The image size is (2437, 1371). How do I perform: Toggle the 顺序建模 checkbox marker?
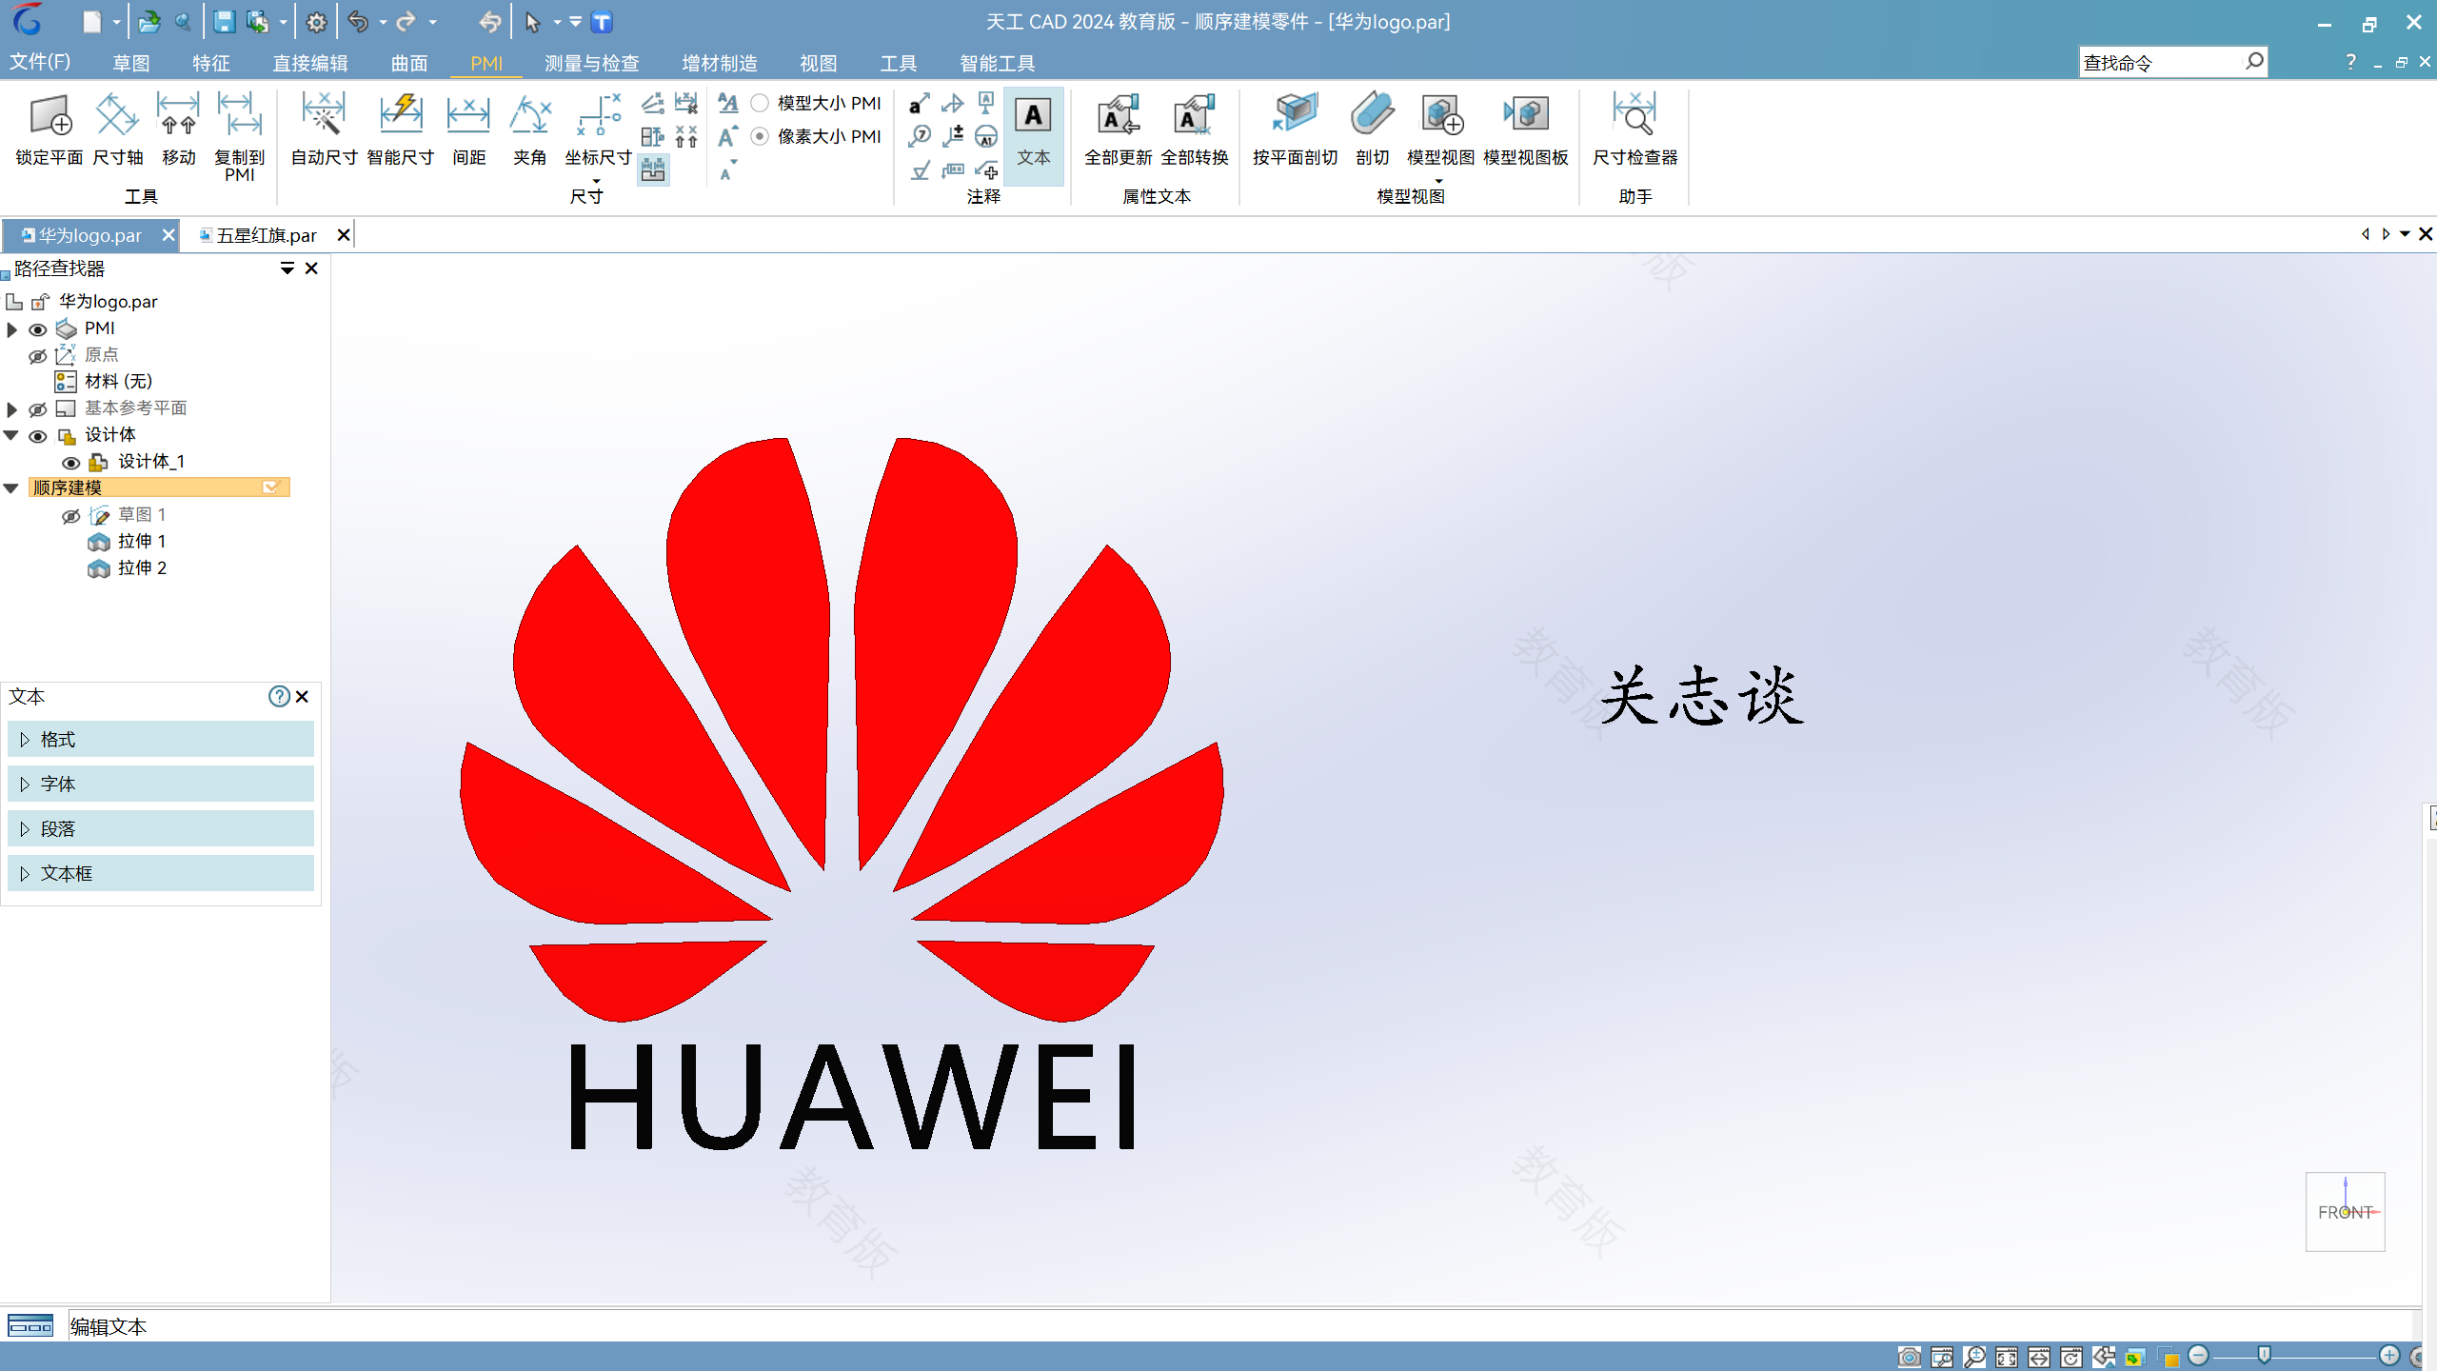271,487
